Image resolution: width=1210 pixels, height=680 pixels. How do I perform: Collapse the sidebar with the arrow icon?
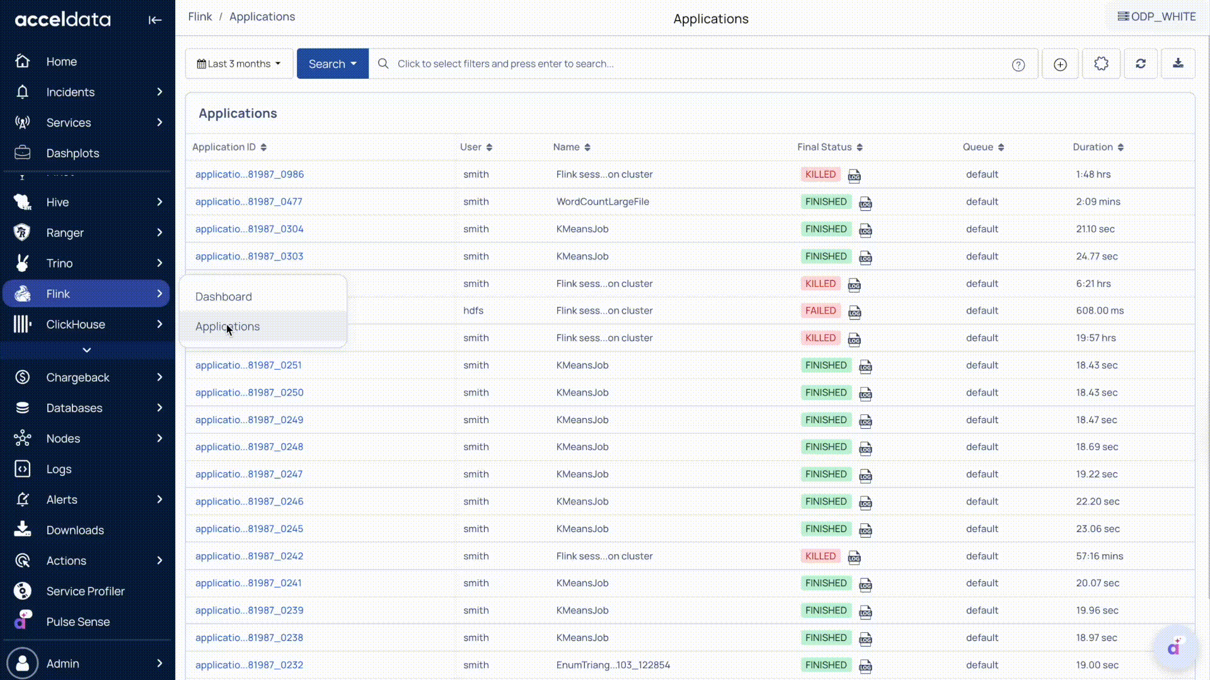pyautogui.click(x=154, y=20)
